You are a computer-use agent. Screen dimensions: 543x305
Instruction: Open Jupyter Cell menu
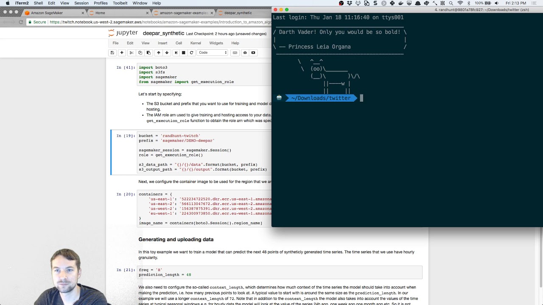pyautogui.click(x=179, y=43)
